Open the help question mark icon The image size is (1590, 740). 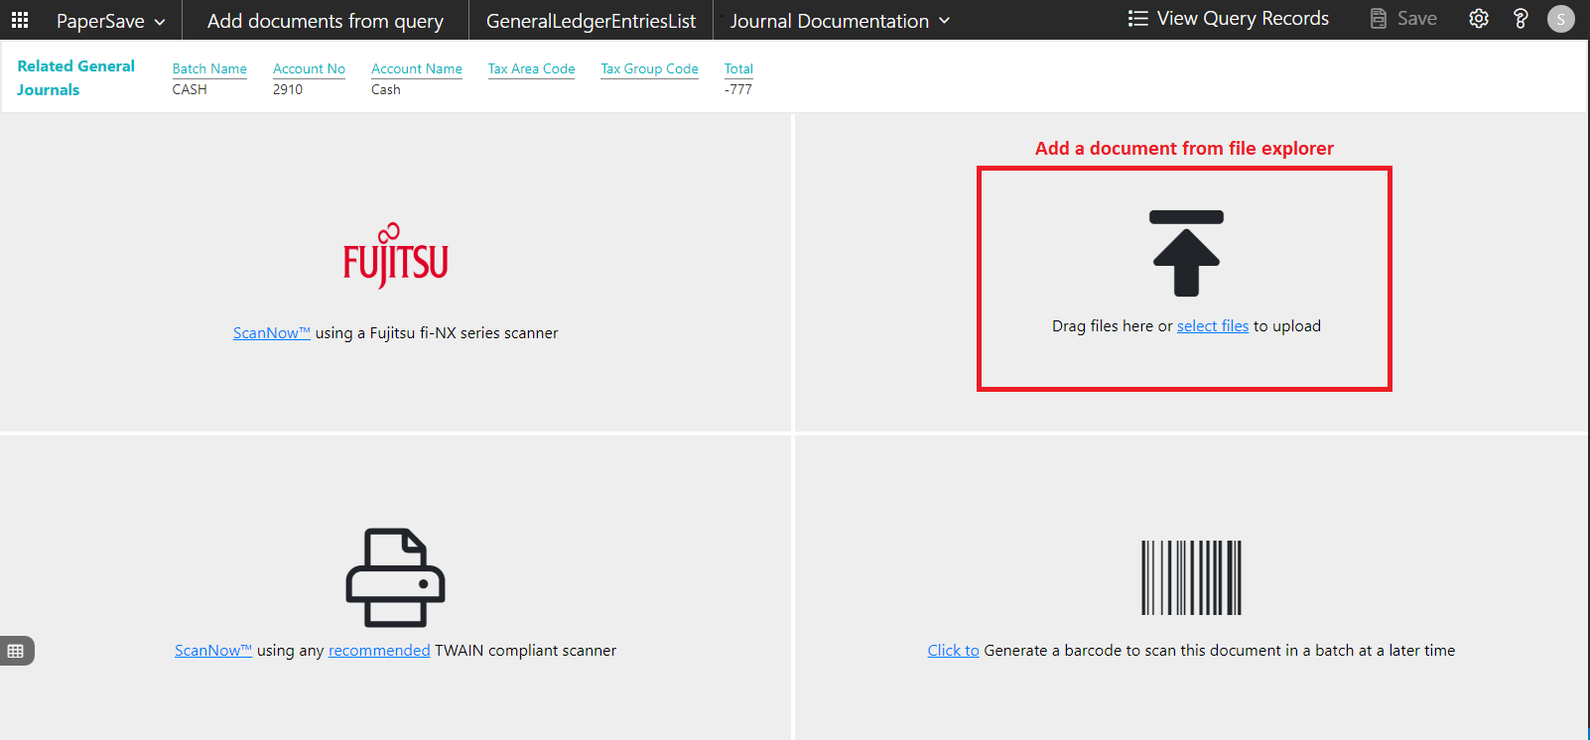pos(1521,19)
